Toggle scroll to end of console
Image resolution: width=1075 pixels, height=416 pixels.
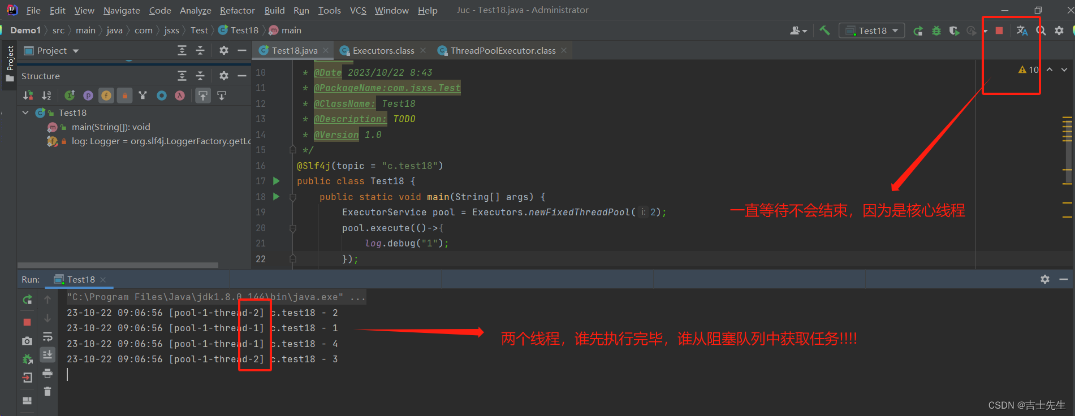pos(48,354)
